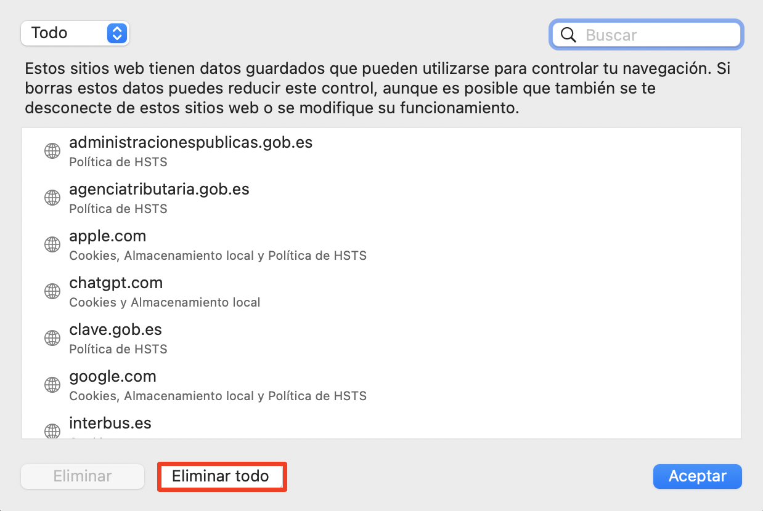763x511 pixels.
Task: Expand website data type filter options
Action: [74, 33]
